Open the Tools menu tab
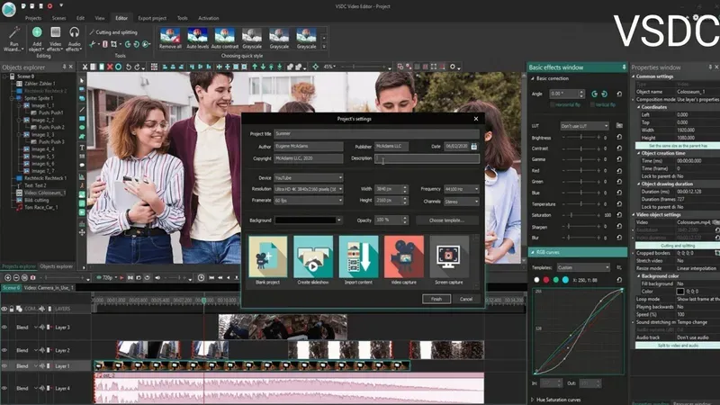Screen dimensions: 720x405 [183, 18]
